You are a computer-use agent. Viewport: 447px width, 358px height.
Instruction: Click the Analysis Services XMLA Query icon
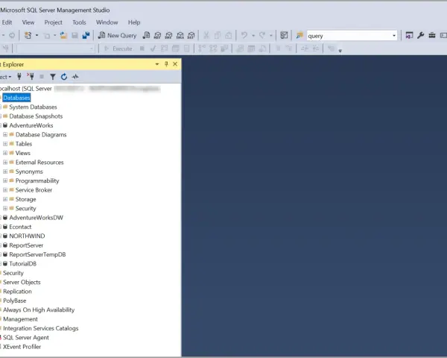tap(180, 35)
